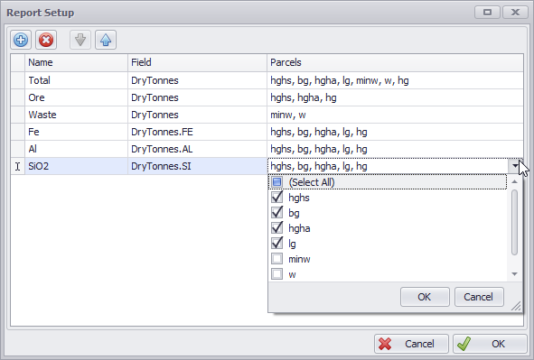The height and width of the screenshot is (360, 534).
Task: Select the Ore row Parcels cell
Action: tap(395, 97)
